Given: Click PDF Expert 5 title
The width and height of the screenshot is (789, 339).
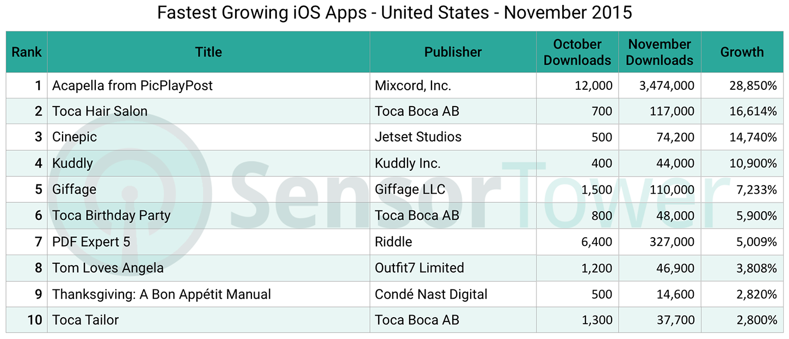Looking at the screenshot, I should tap(91, 242).
